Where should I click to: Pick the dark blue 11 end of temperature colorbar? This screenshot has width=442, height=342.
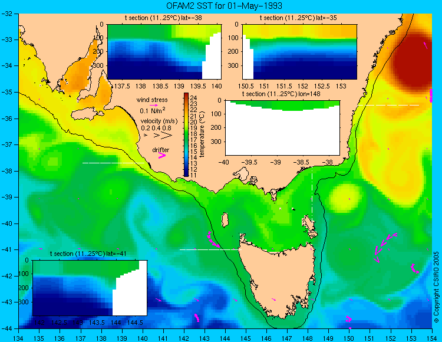click(186, 175)
